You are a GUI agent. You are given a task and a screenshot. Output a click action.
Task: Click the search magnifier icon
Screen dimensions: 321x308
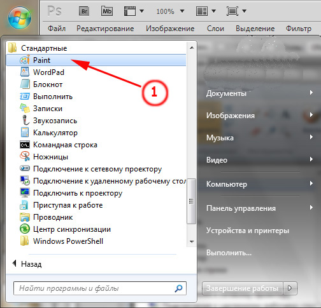click(x=178, y=288)
